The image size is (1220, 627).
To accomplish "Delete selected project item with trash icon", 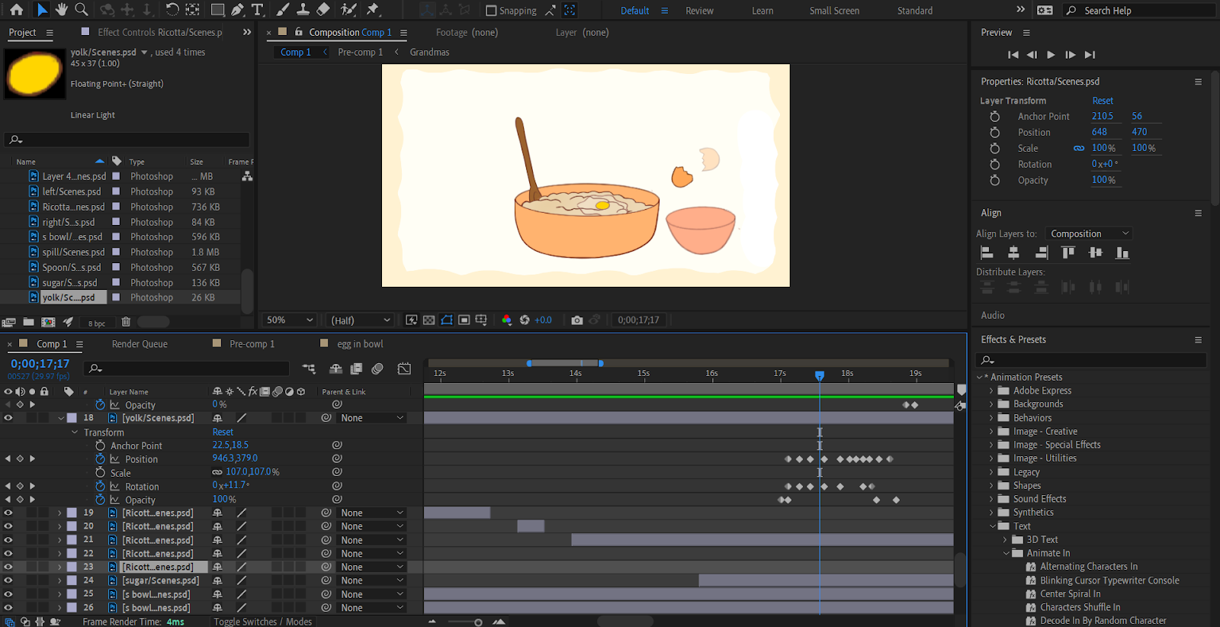I will tap(126, 323).
